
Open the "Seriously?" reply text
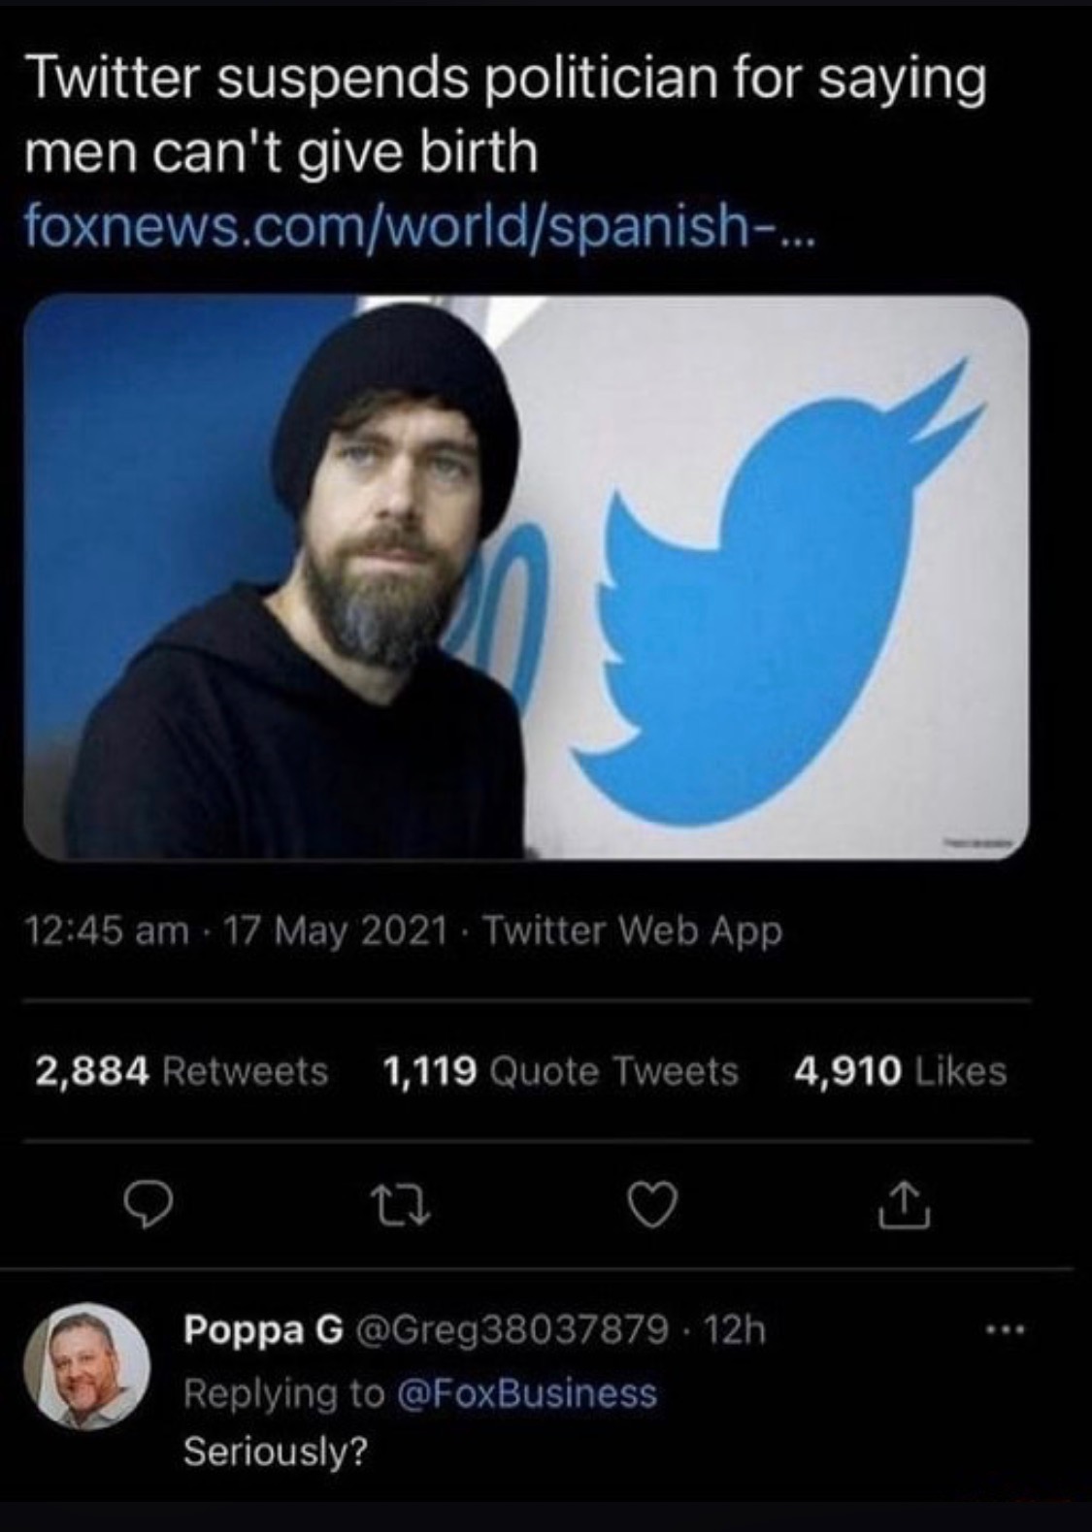276,1451
